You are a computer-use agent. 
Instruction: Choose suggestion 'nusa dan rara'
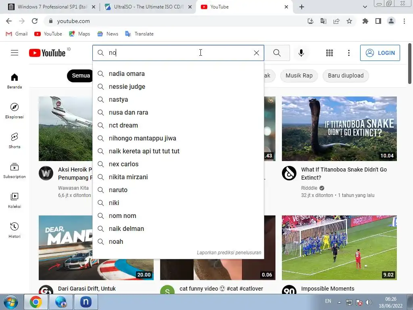pyautogui.click(x=178, y=112)
